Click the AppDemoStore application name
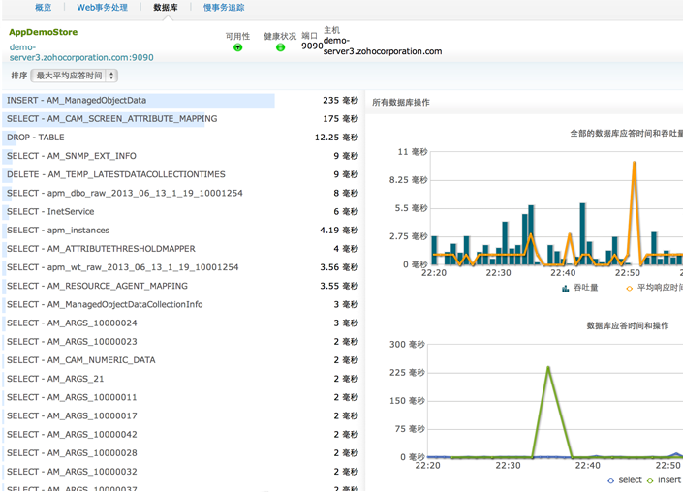 click(x=43, y=32)
